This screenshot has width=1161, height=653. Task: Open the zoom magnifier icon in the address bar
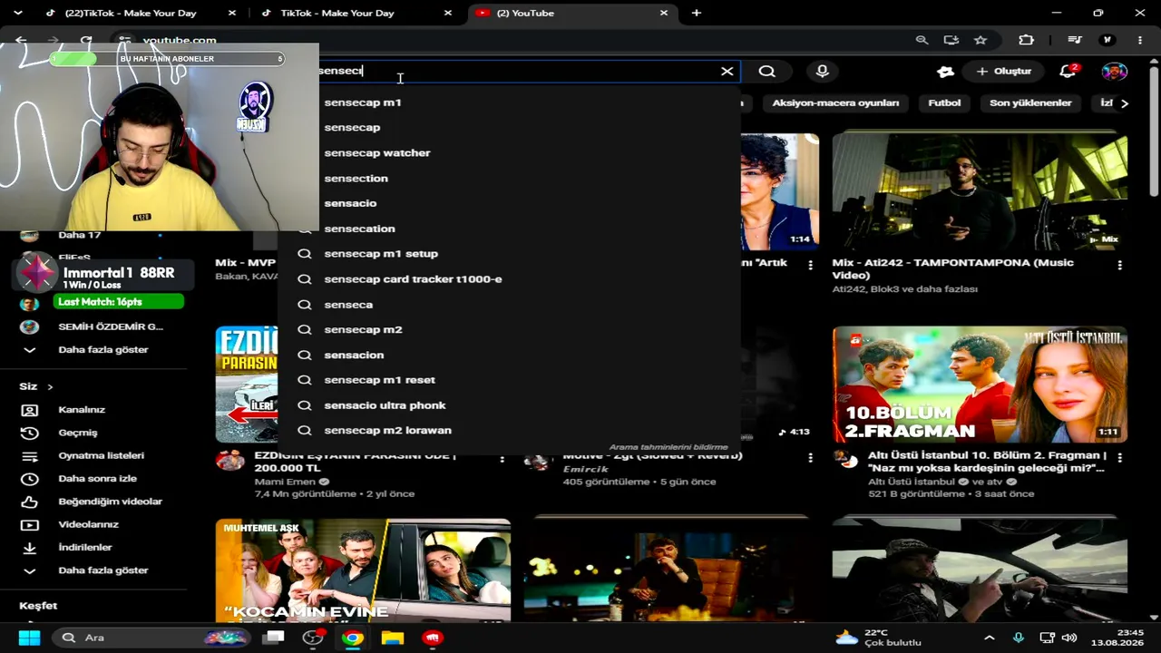pos(922,40)
